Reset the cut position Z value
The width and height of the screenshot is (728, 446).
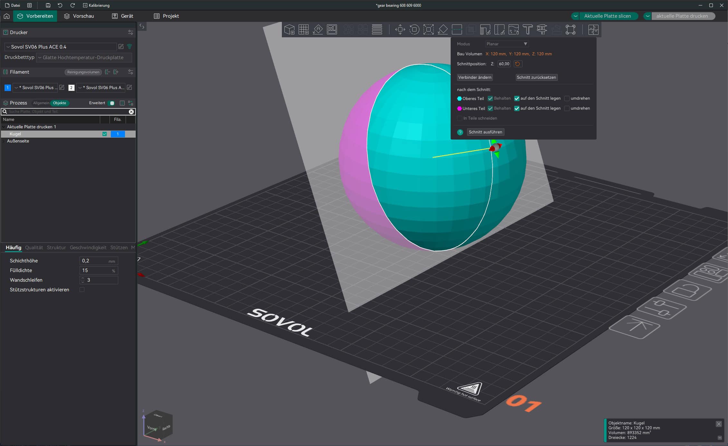click(x=517, y=64)
